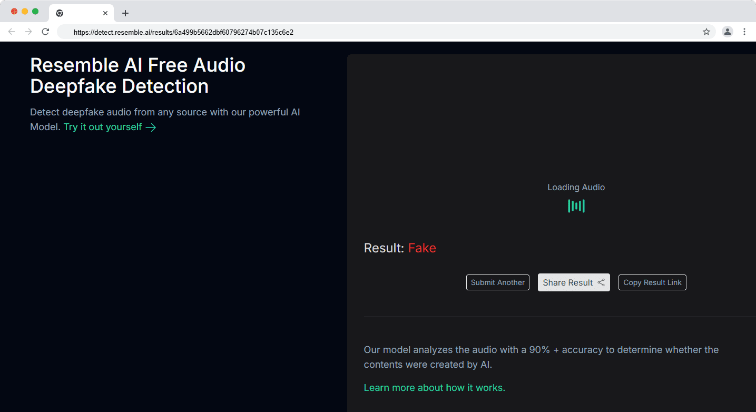The height and width of the screenshot is (412, 756).
Task: Open the browser profile icon
Action: pos(728,32)
